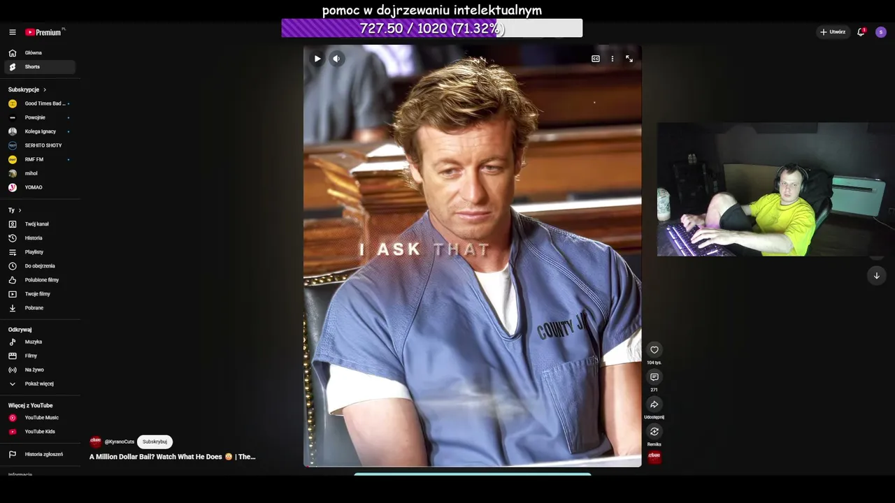Image resolution: width=895 pixels, height=503 pixels.
Task: Open the notifications bell
Action: [861, 32]
